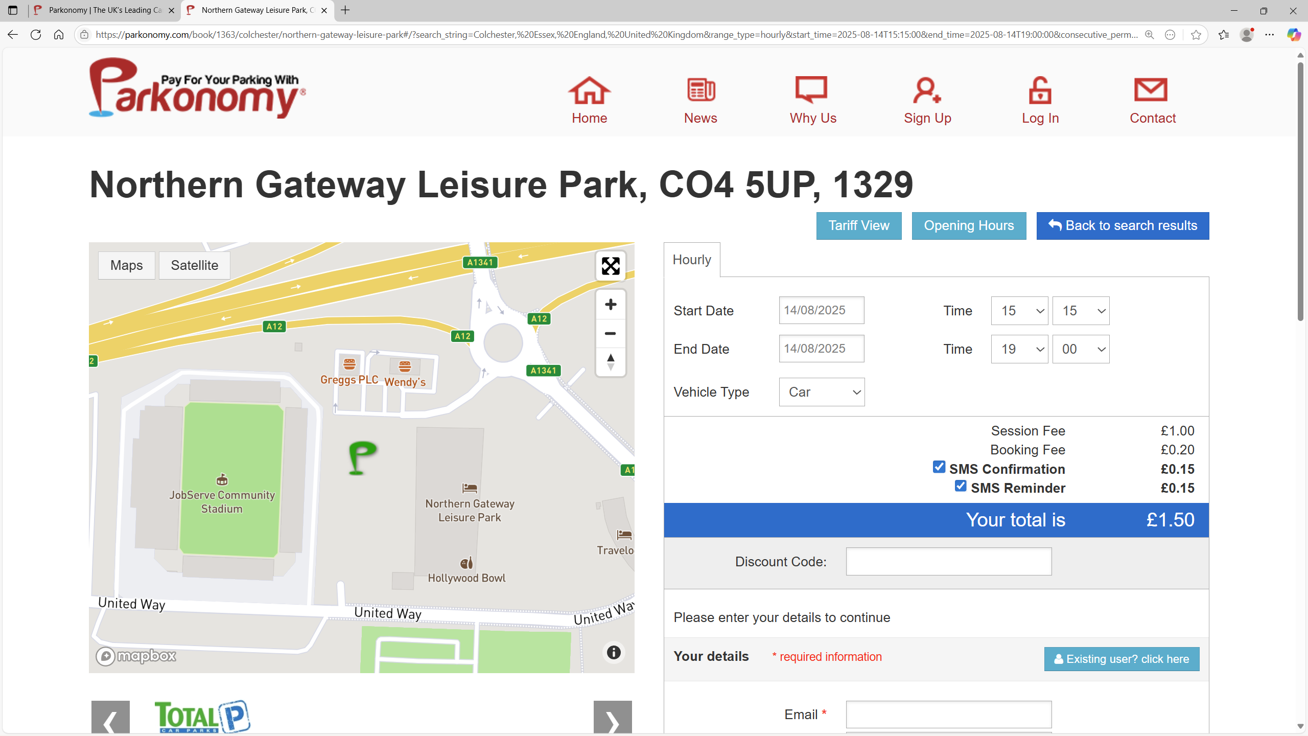Toggle map fullscreen mode
This screenshot has width=1308, height=736.
[x=611, y=266]
